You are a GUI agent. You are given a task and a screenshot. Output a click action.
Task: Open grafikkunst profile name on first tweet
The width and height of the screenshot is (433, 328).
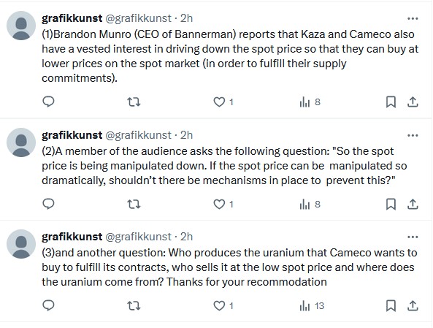(x=72, y=18)
